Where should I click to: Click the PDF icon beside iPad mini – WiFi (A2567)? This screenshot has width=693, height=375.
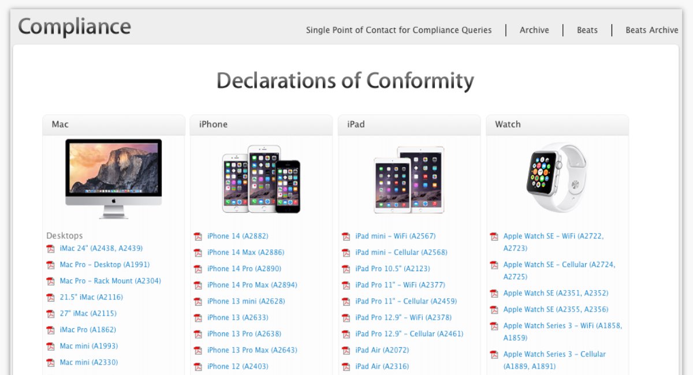click(x=346, y=237)
